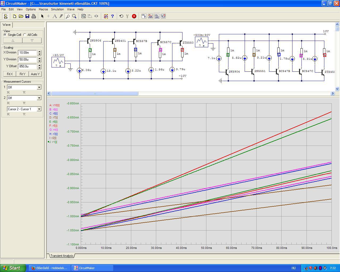
Task: Click the Auto Y button
Action: (x=35, y=74)
